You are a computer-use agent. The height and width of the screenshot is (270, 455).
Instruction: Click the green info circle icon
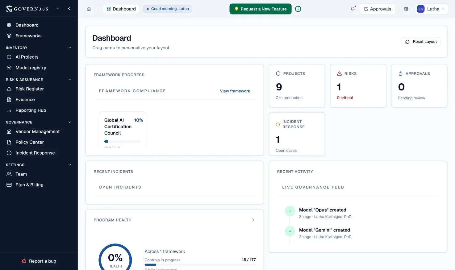click(298, 9)
